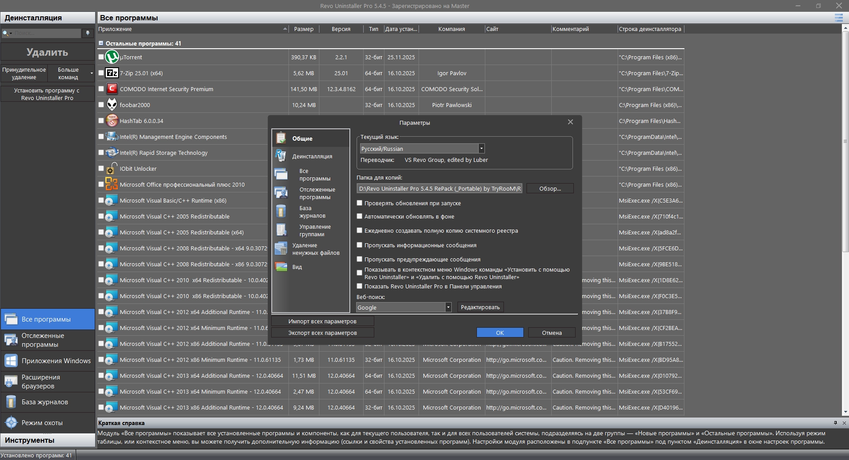
Task: Open the Инструменты section header
Action: (48, 440)
